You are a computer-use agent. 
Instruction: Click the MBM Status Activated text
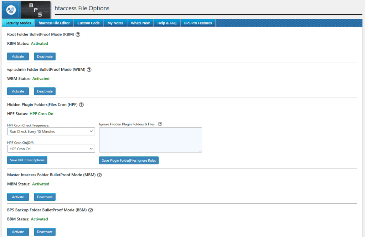click(x=41, y=184)
